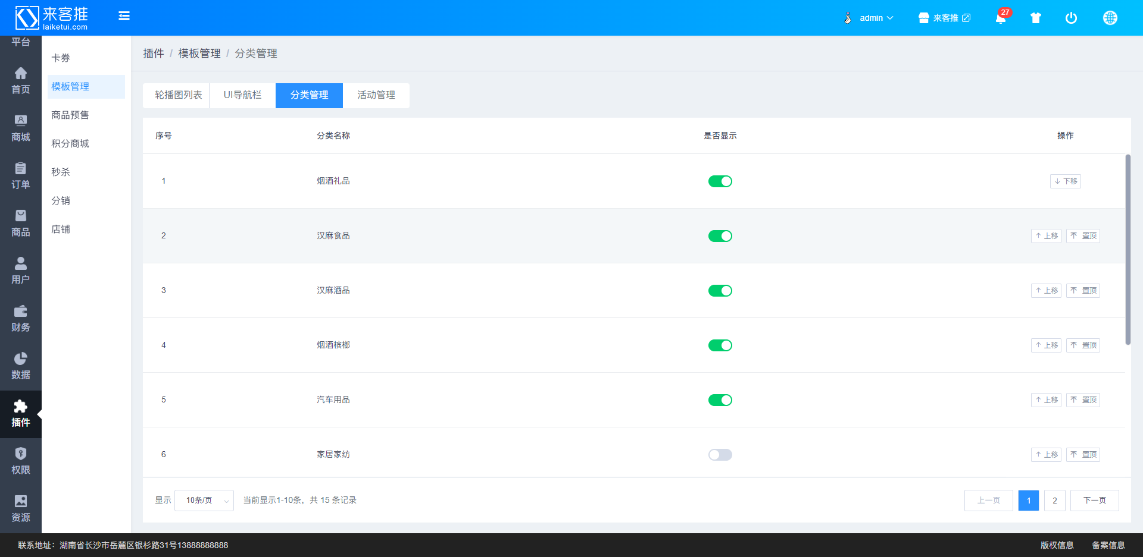Switch to the 轮播图列表 tab
This screenshot has height=557, width=1143.
click(x=176, y=96)
